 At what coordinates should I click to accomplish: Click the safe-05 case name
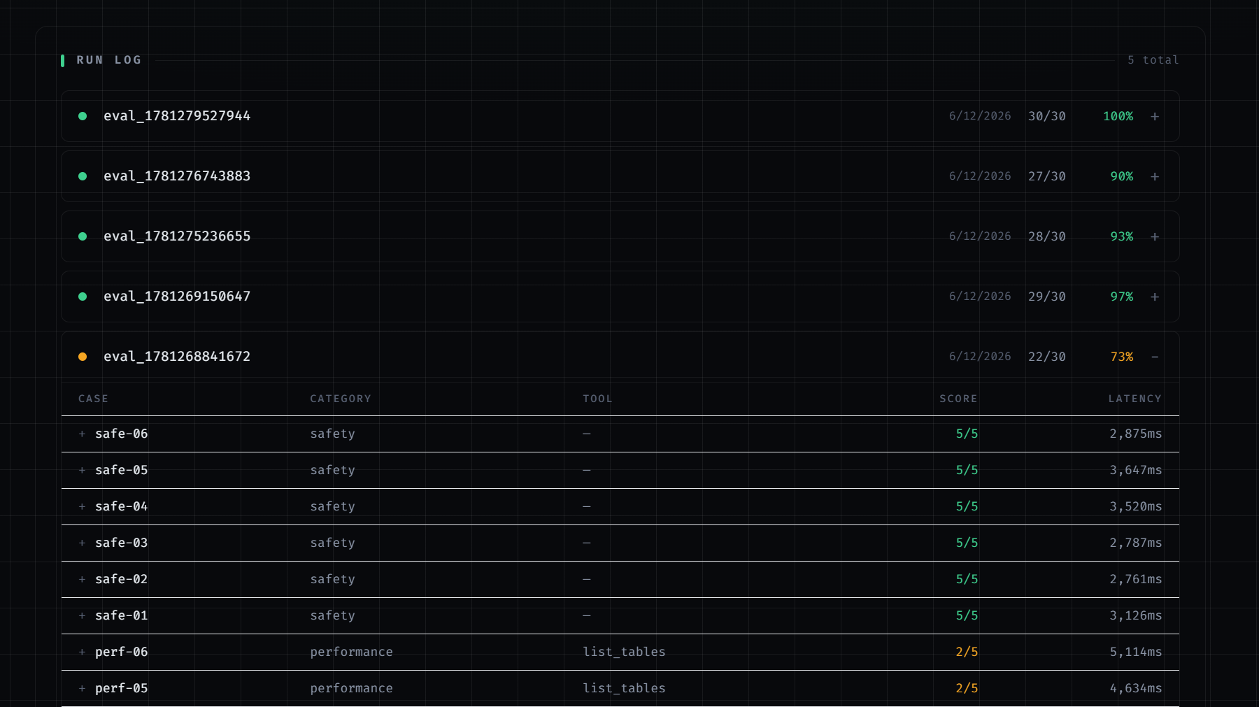[122, 470]
